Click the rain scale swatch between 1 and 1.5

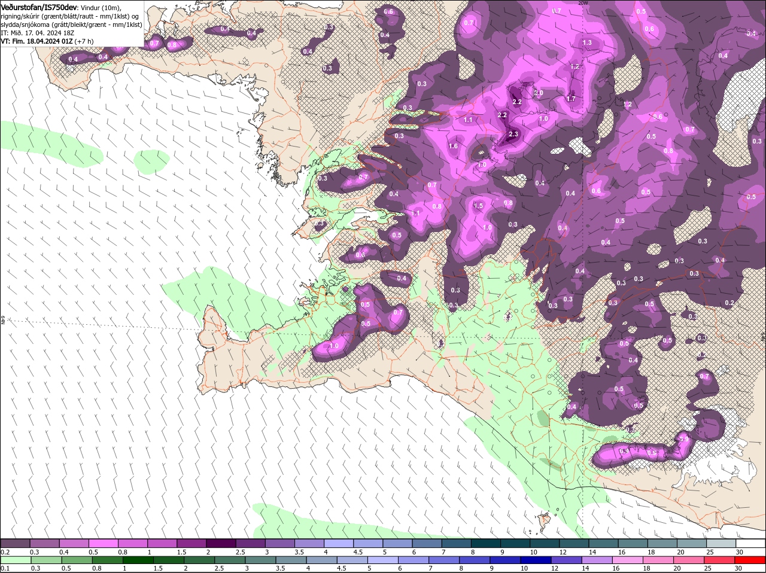[x=139, y=560]
